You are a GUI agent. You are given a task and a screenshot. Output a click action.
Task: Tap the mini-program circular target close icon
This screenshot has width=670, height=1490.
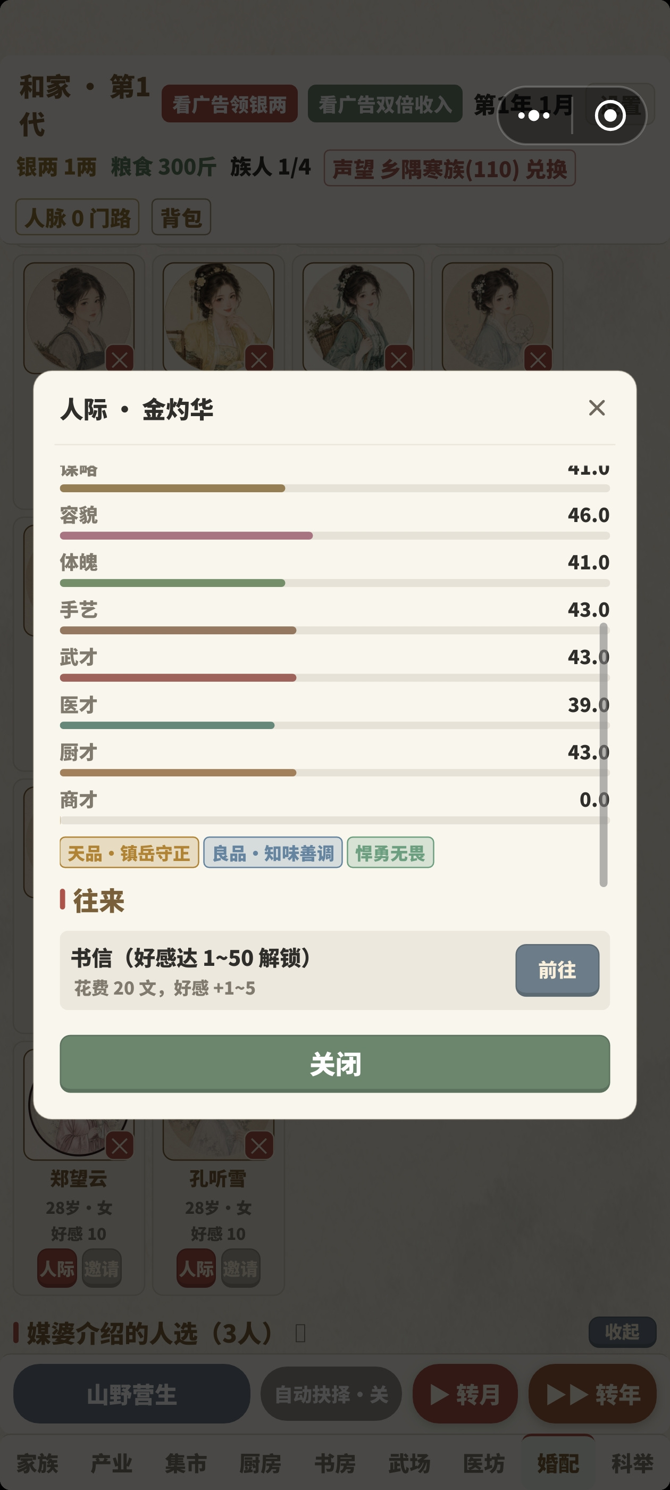[x=610, y=115]
